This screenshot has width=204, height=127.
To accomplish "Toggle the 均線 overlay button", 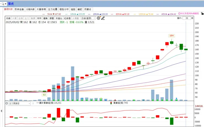I will point(8,18).
